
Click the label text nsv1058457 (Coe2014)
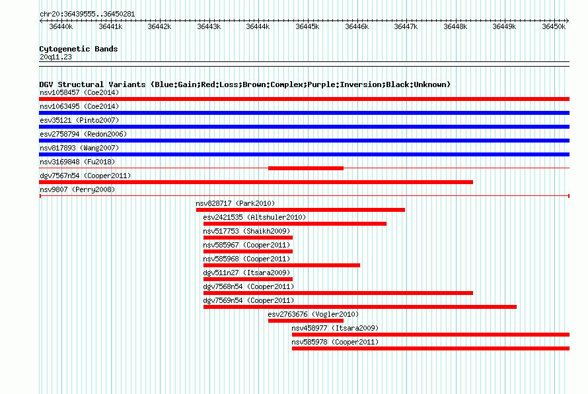pyautogui.click(x=79, y=92)
